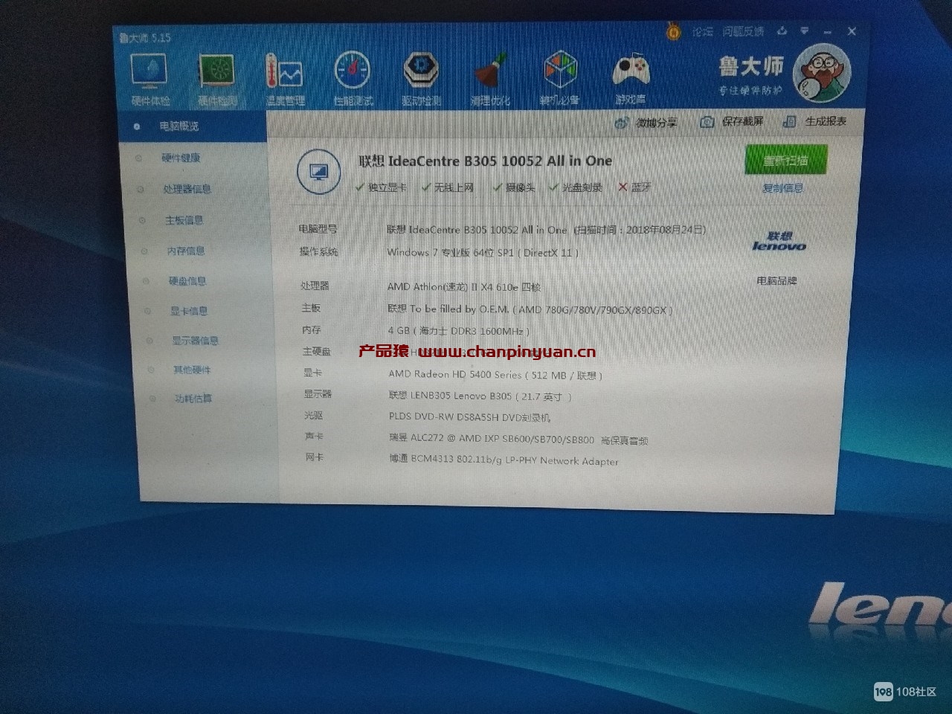Click 保存截屏 save screenshot button
Viewport: 952px width, 714px height.
(731, 121)
